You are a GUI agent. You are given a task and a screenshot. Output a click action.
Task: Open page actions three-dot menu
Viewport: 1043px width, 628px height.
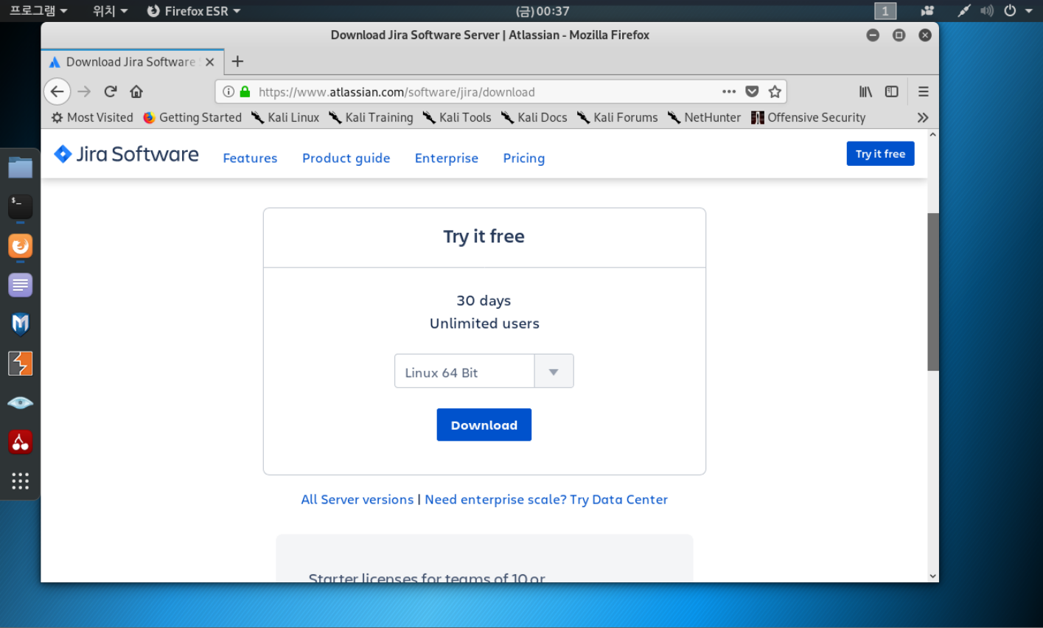[729, 91]
